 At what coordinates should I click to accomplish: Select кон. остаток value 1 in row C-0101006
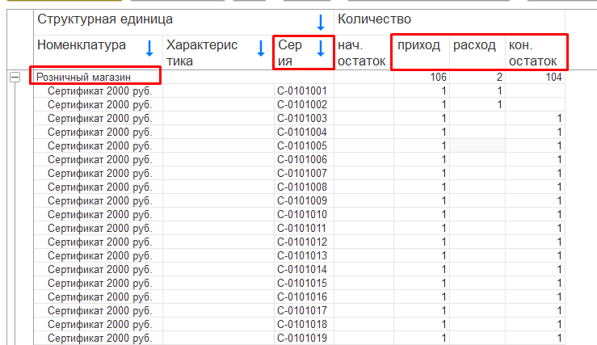click(535, 159)
